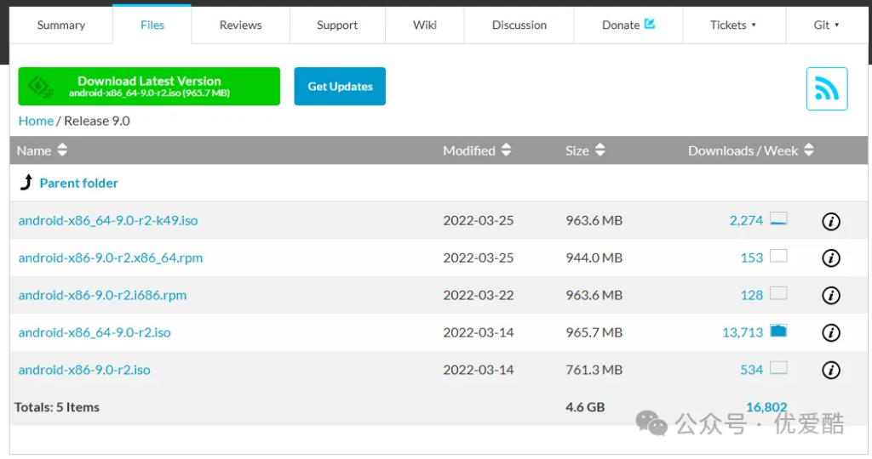Open the Wiki tab
Screen dimensions: 872x459
point(425,25)
